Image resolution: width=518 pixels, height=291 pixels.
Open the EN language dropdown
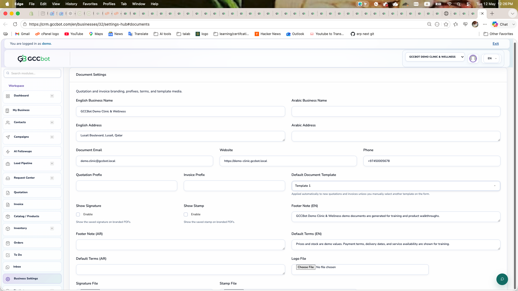tap(491, 58)
